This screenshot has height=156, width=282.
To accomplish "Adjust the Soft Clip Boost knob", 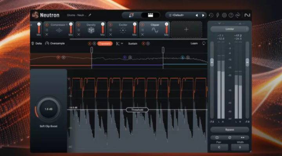I will click(x=49, y=109).
